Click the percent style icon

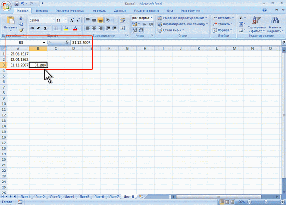click(144, 24)
